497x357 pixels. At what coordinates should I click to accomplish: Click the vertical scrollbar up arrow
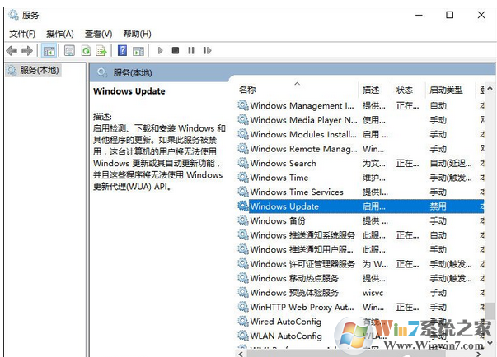(x=490, y=88)
